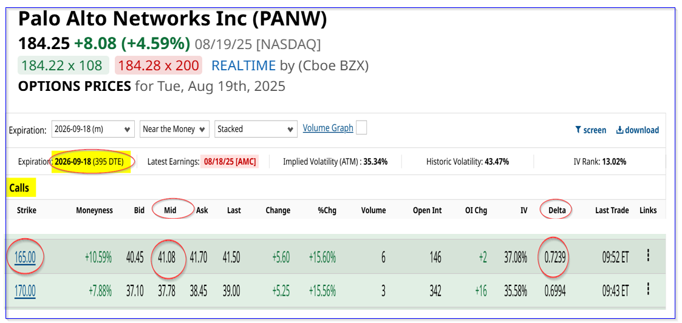Open the 170.00 strike link

point(26,291)
